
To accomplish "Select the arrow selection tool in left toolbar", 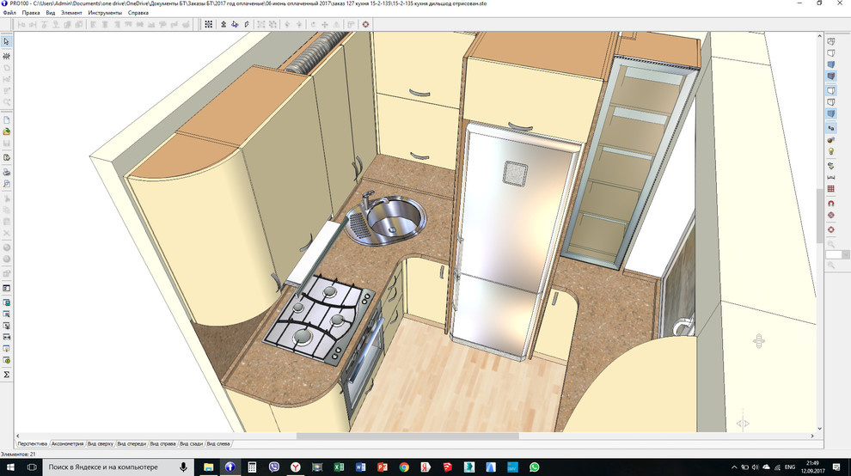I will pos(7,41).
